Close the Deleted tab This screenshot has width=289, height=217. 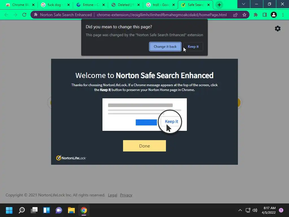[x=139, y=5]
